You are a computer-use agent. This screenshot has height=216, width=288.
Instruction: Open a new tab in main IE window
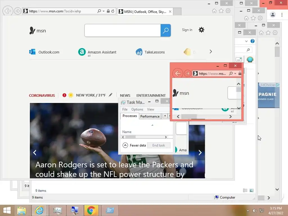177,12
